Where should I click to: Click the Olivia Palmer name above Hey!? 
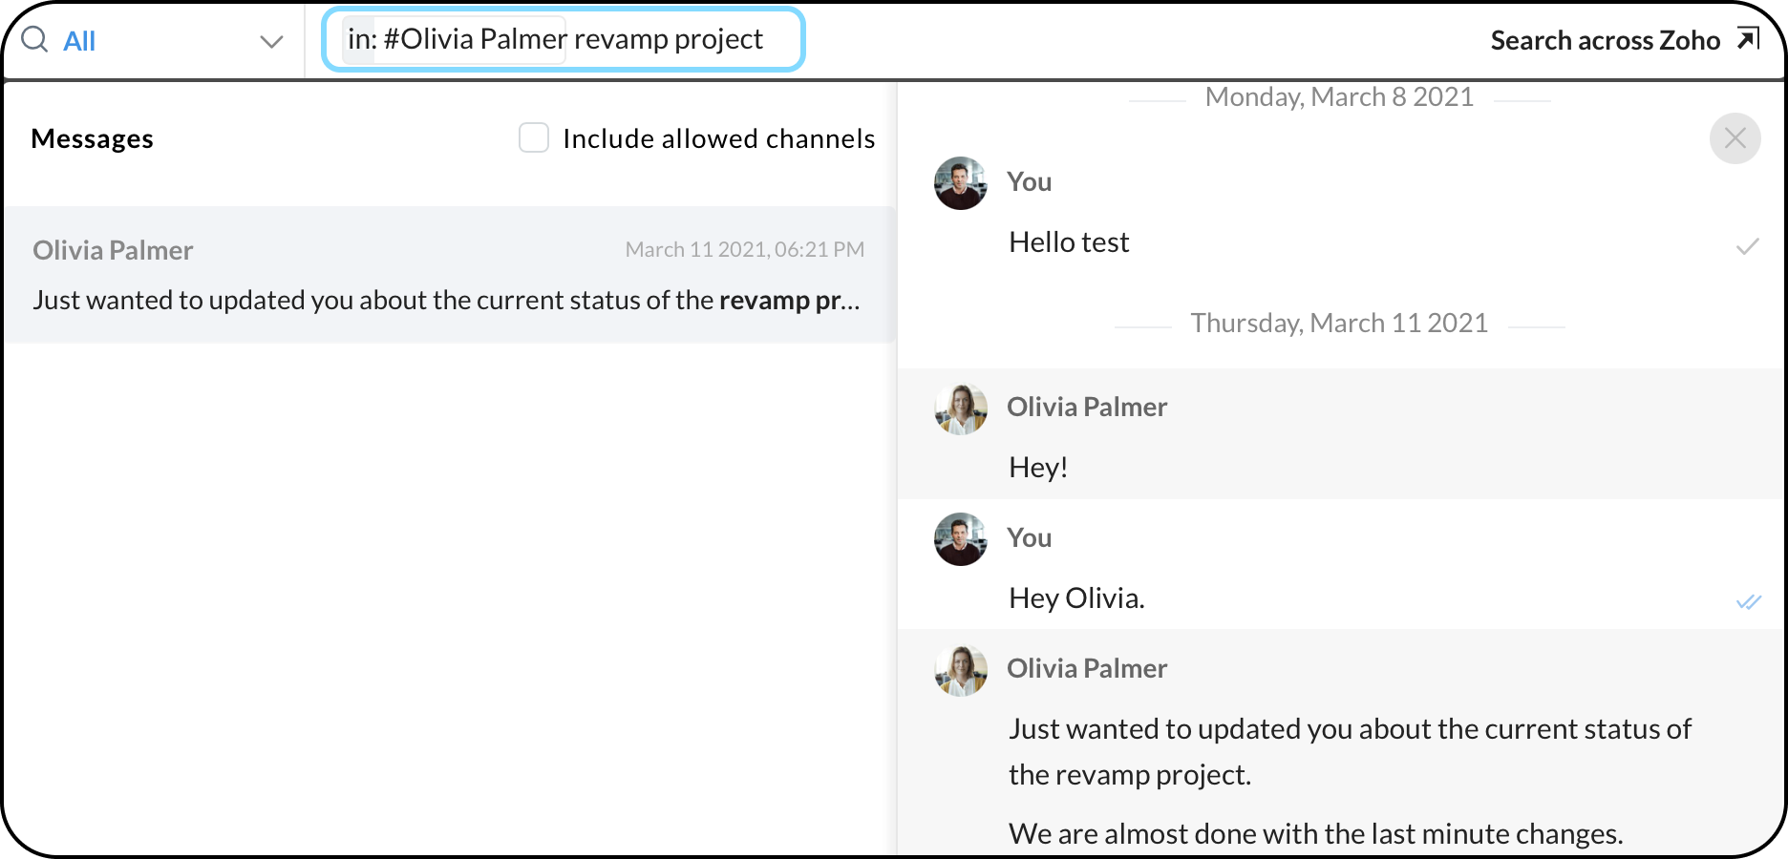[x=1087, y=408]
